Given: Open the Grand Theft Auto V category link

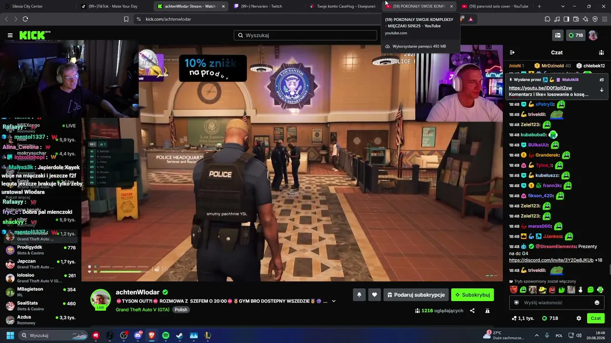Looking at the screenshot, I should (142, 310).
